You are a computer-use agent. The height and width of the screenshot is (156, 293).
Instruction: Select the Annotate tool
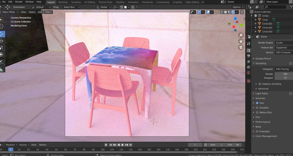click(x=2, y=62)
